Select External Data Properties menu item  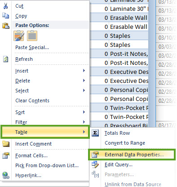132,155
